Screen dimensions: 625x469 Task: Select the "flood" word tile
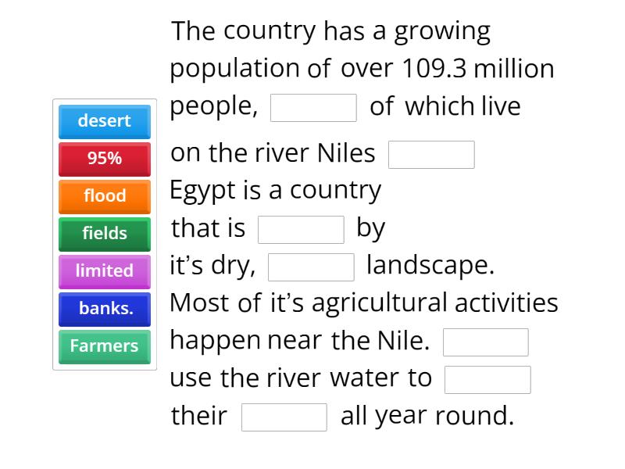104,196
